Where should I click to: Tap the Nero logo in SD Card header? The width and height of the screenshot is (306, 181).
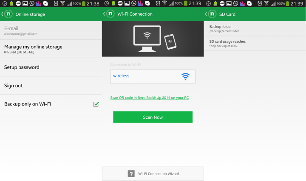[212, 14]
